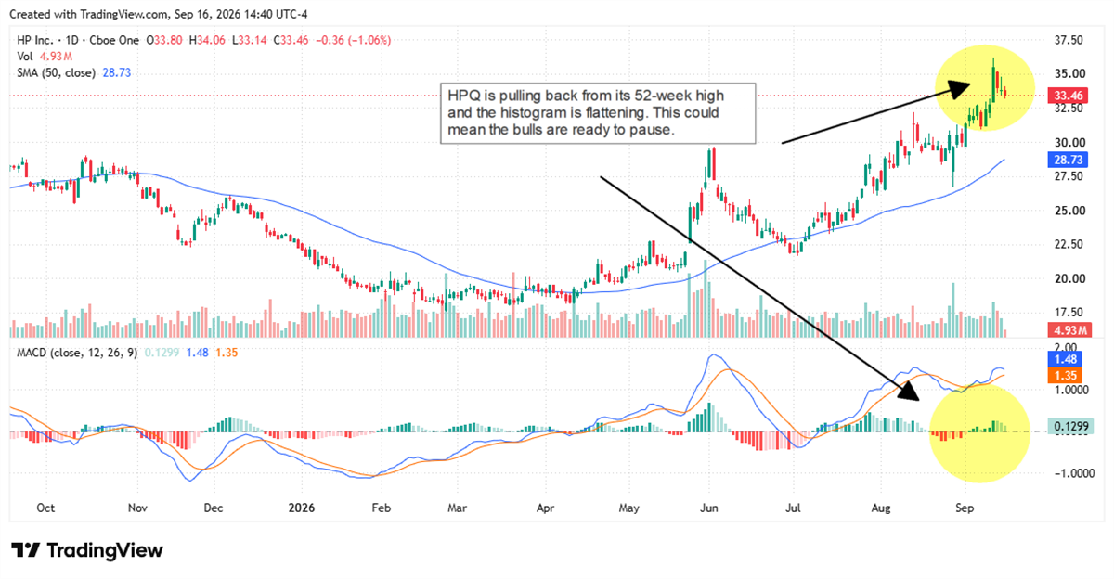Click the Oct label on time axis

(x=45, y=508)
